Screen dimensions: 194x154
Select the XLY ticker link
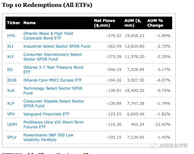point(10,57)
